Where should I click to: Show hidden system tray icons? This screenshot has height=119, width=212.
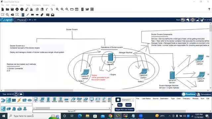[170, 116]
